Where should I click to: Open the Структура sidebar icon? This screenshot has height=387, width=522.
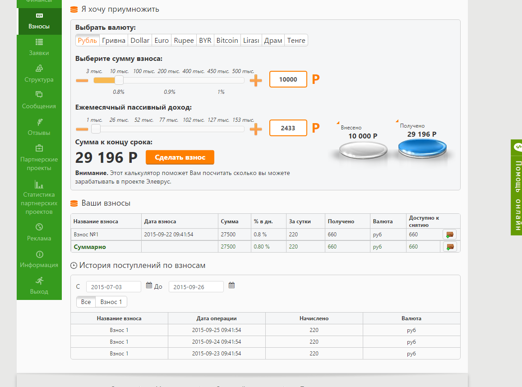pos(39,69)
